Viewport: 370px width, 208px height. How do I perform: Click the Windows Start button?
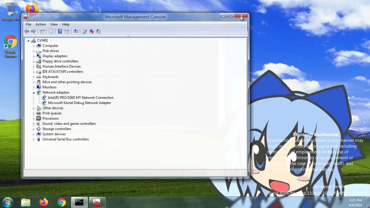pos(8,202)
